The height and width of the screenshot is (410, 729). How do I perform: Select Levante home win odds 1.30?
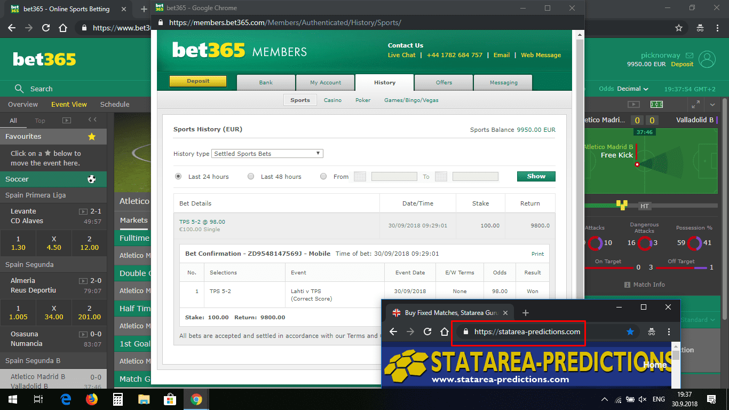(x=18, y=243)
